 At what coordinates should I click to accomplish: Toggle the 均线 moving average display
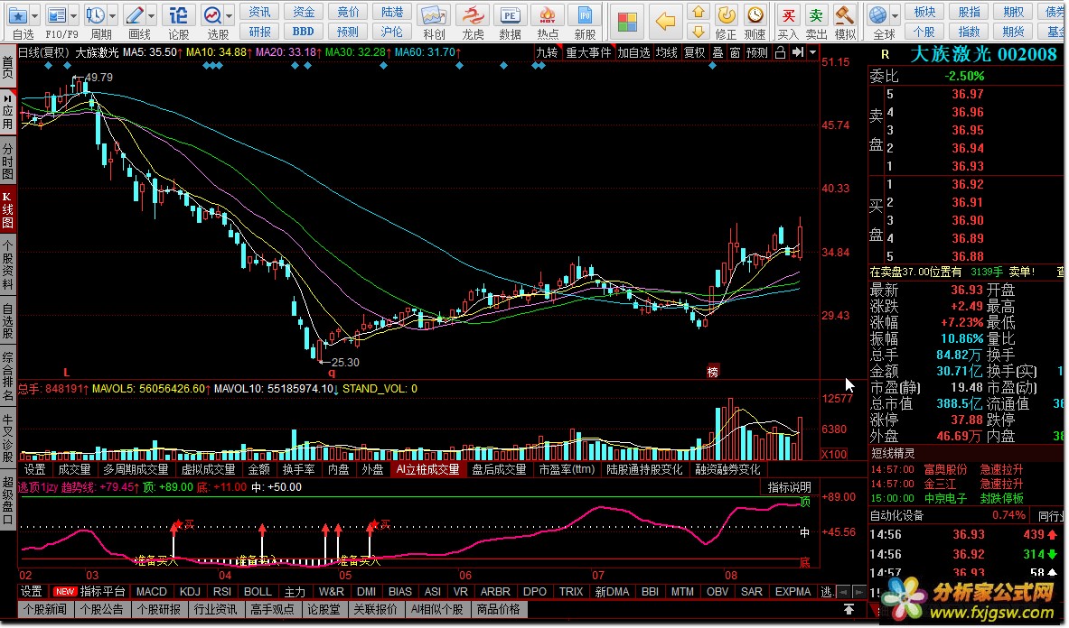click(x=666, y=52)
